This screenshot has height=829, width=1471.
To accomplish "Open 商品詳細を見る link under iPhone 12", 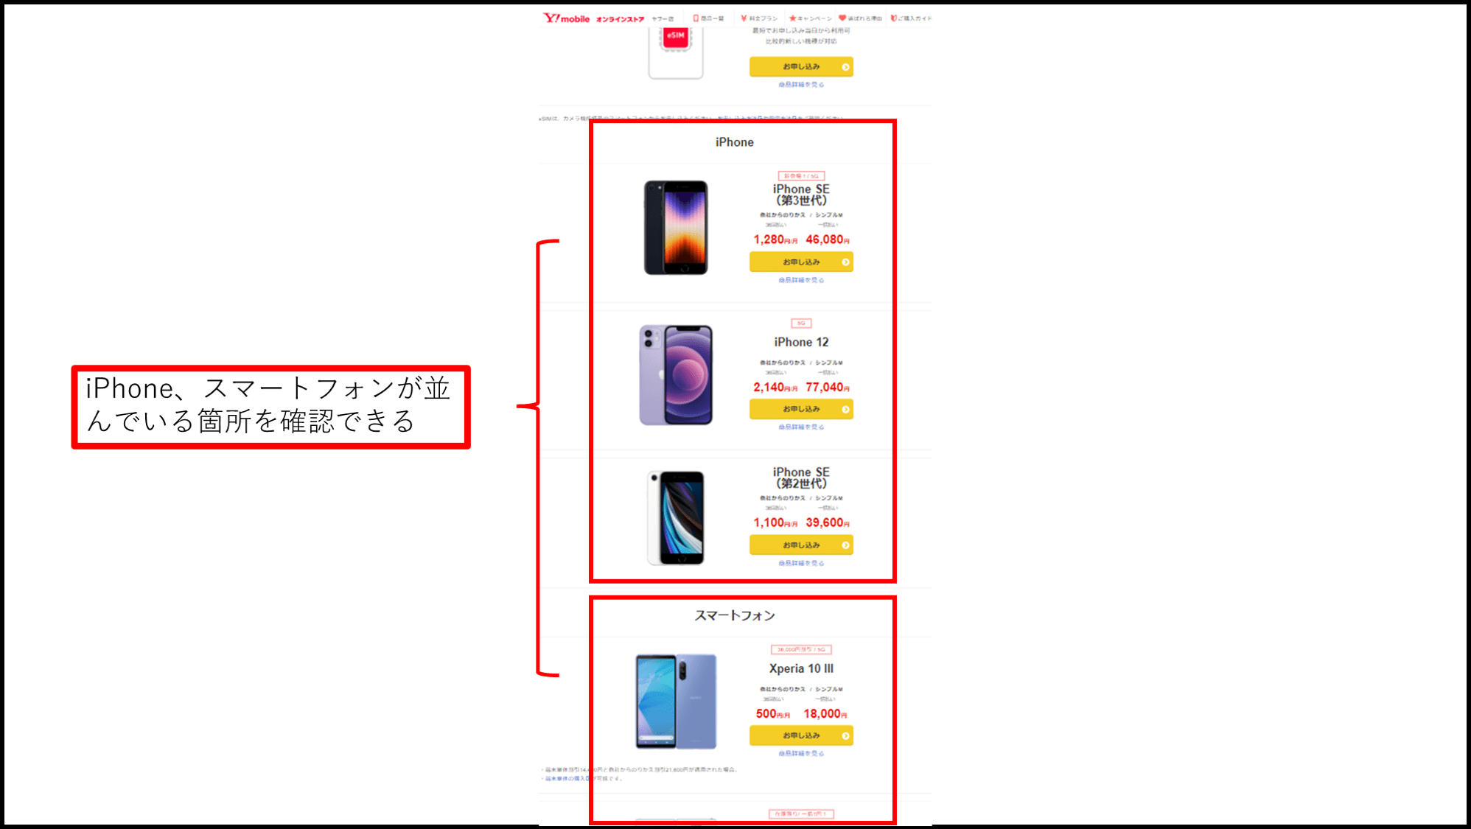I will 801,427.
